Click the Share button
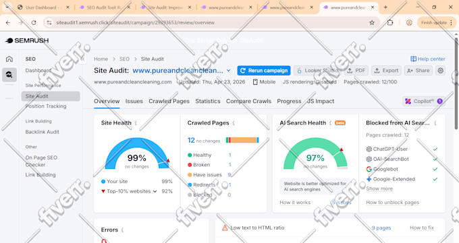 [x=418, y=71]
